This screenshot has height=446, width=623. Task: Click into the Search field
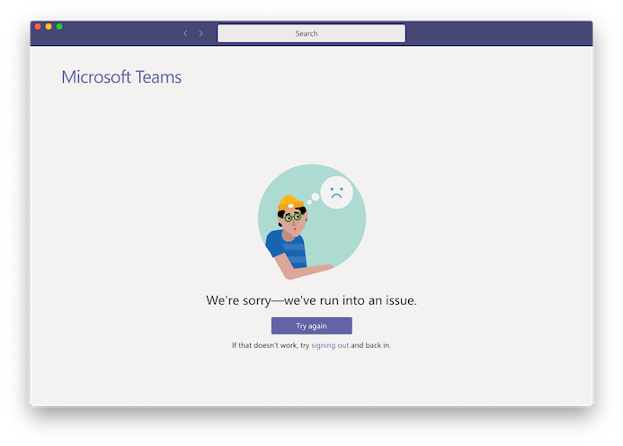pos(311,33)
